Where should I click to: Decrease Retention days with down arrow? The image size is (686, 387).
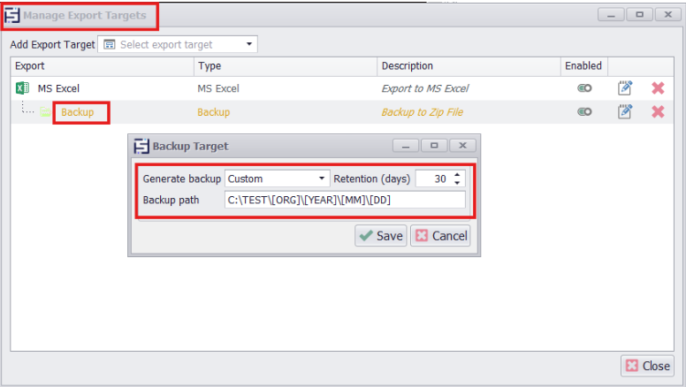point(457,183)
